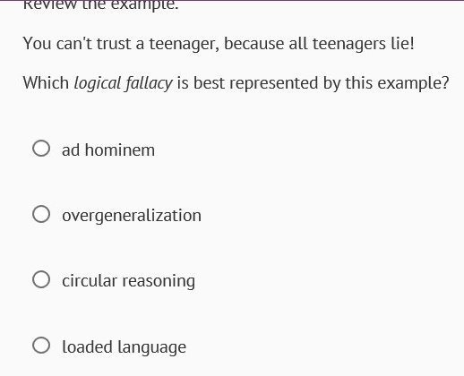Click the word "trust" in the example
This screenshot has height=376, width=464.
point(114,44)
